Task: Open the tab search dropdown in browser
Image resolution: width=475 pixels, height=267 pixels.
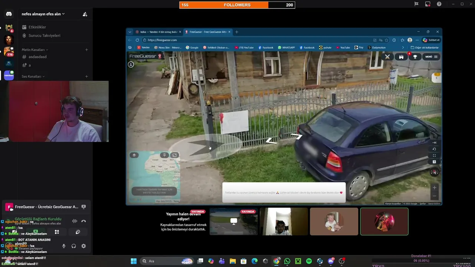Action: [x=130, y=32]
